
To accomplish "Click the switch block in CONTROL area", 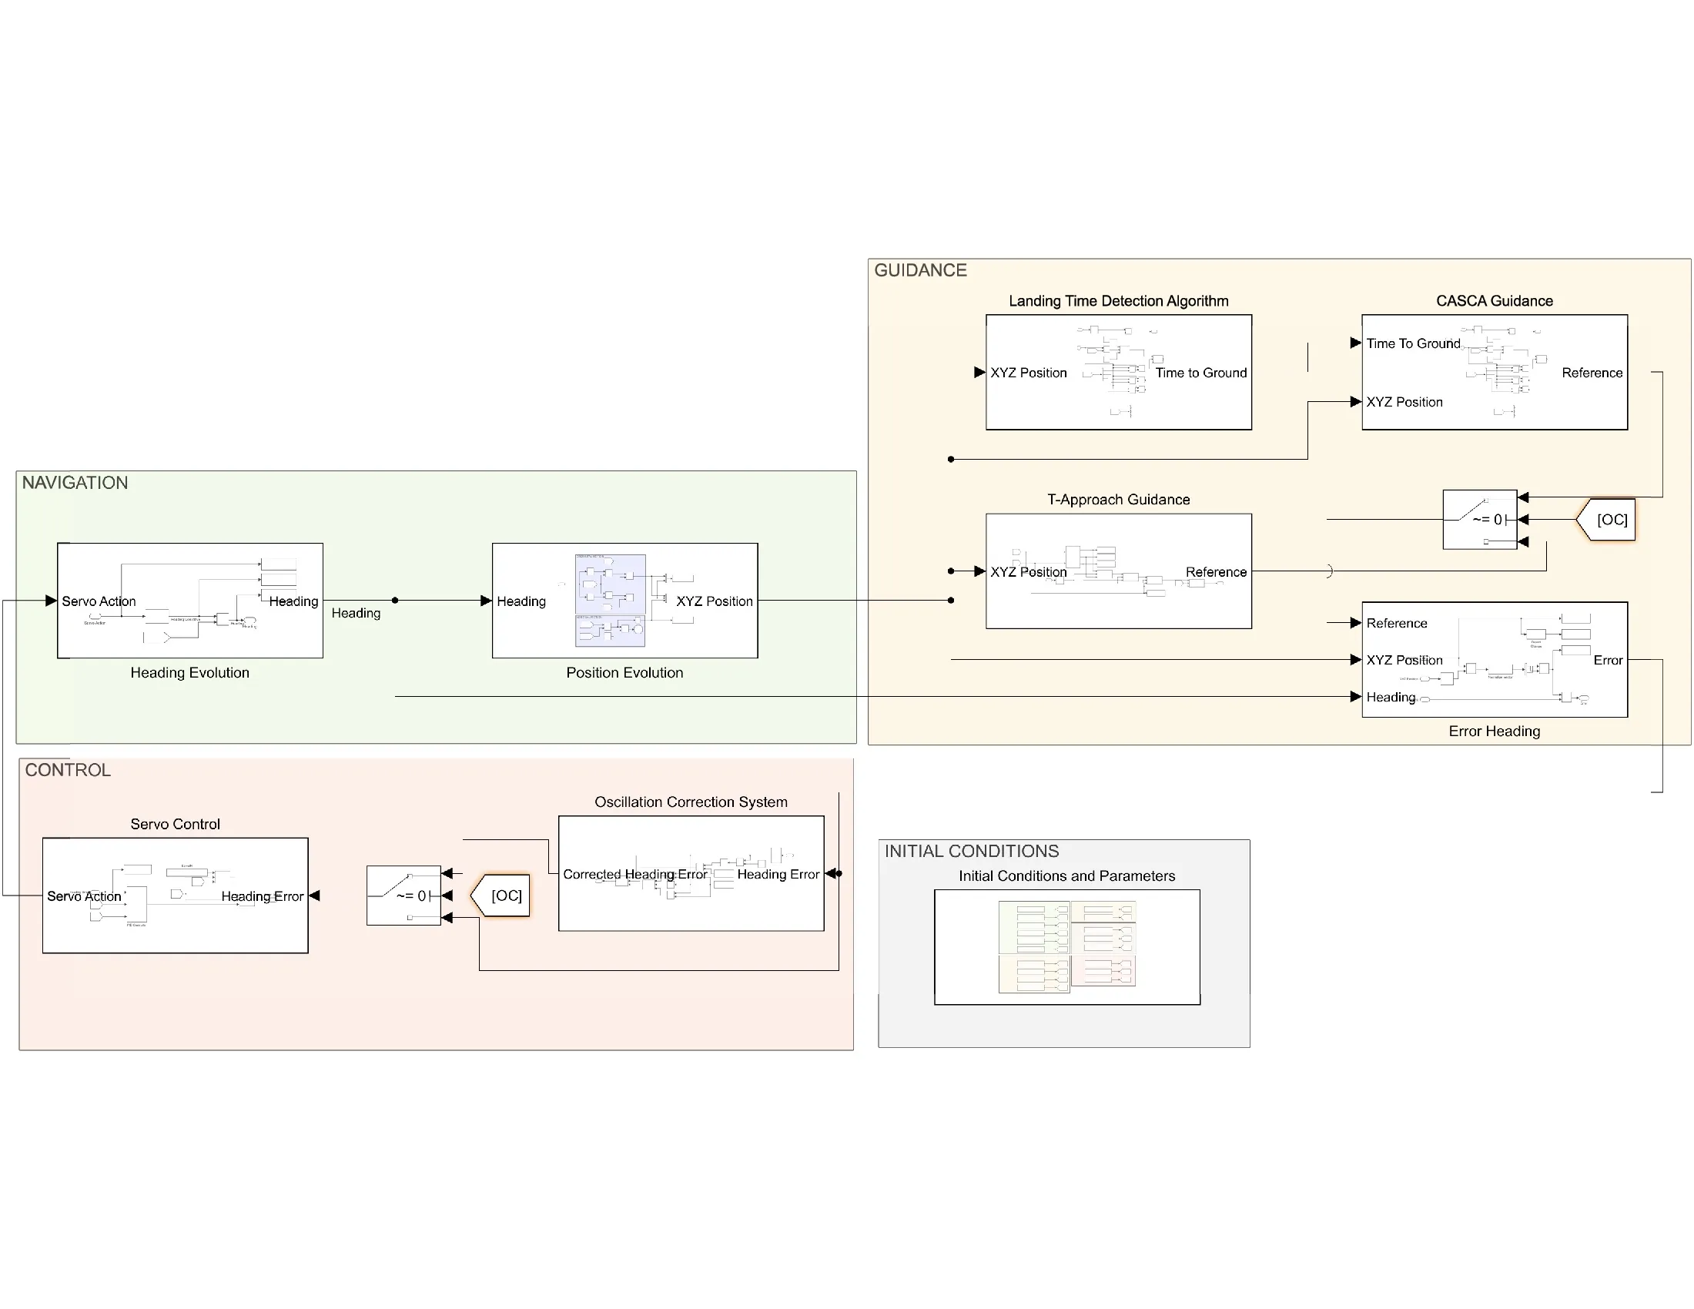I will 403,896.
